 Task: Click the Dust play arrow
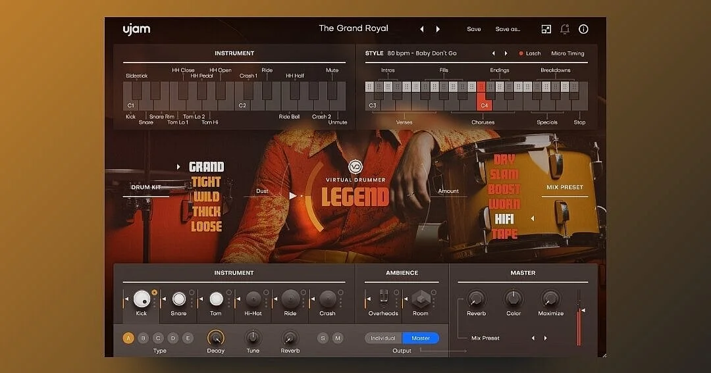[x=293, y=196]
